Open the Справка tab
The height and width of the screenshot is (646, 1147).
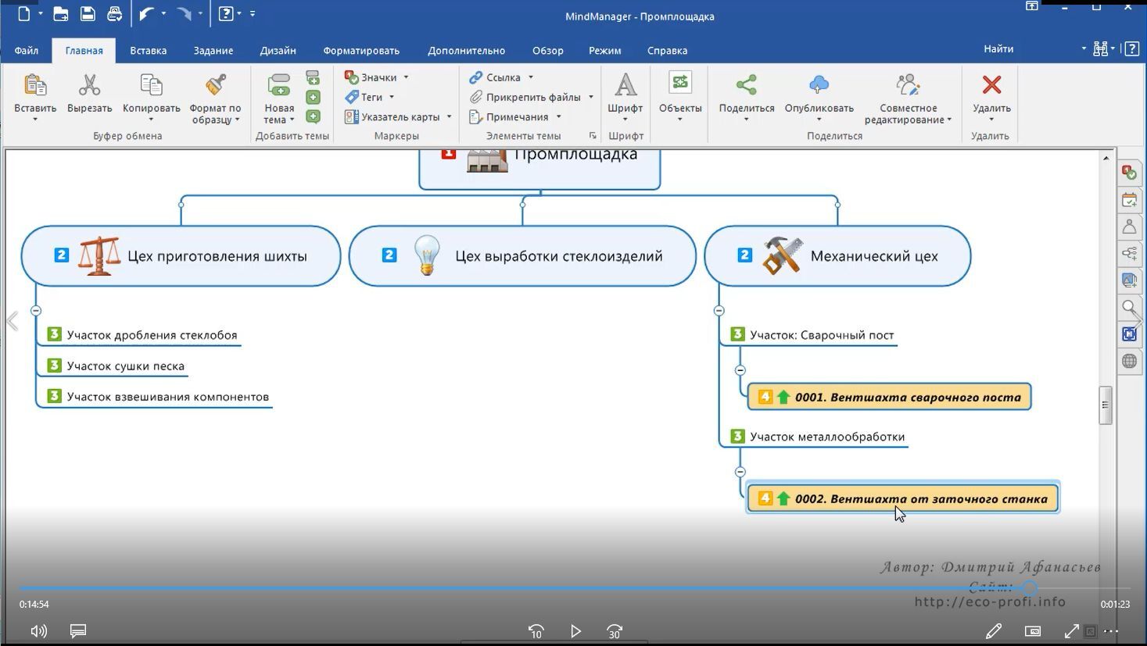[x=668, y=50]
